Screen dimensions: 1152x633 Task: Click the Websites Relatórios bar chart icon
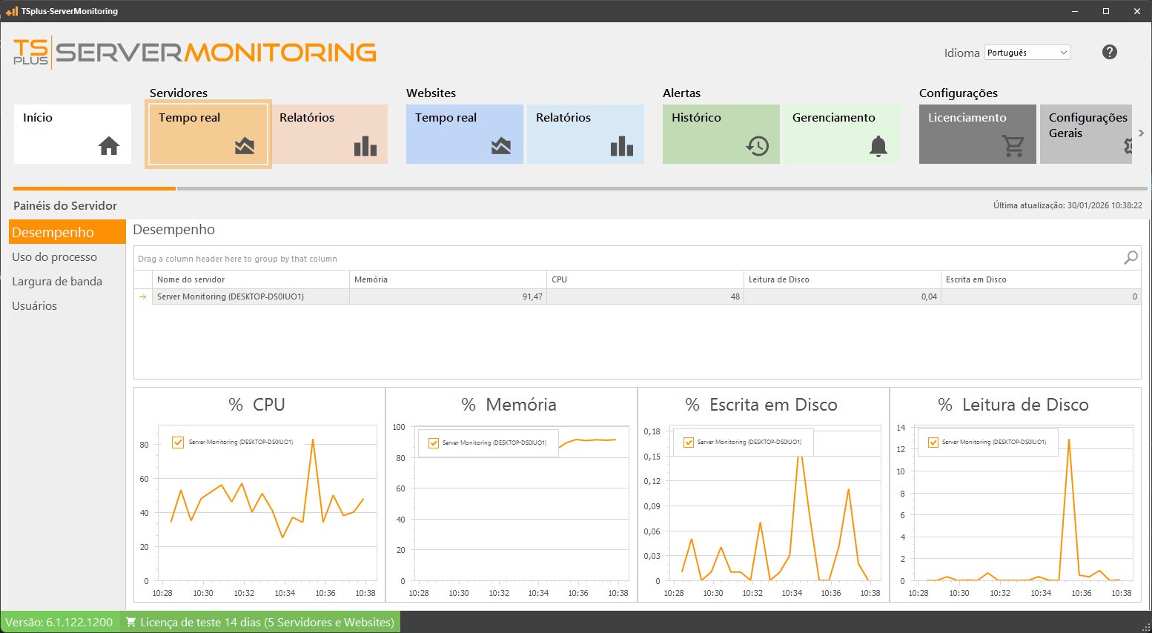coord(622,146)
